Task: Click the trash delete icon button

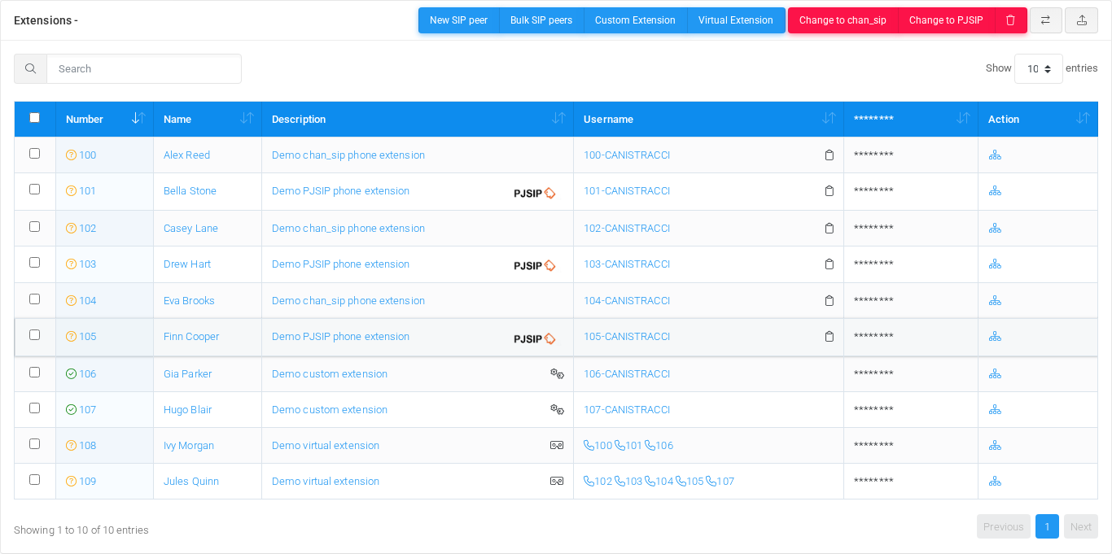Action: pyautogui.click(x=1010, y=20)
